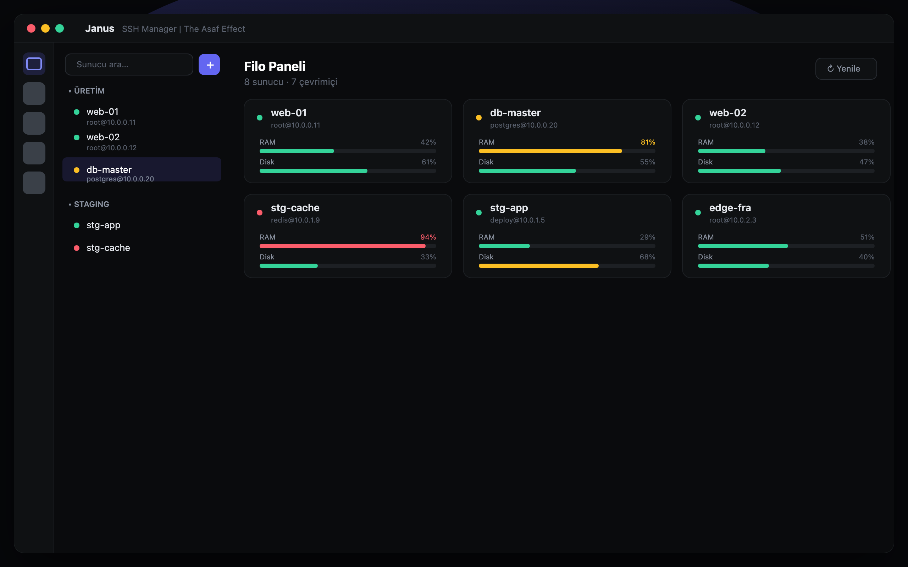The width and height of the screenshot is (908, 567).
Task: Click the yellow status dot on db-master card
Action: (479, 118)
